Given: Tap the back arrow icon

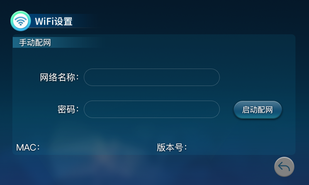Looking at the screenshot, I should click(284, 167).
